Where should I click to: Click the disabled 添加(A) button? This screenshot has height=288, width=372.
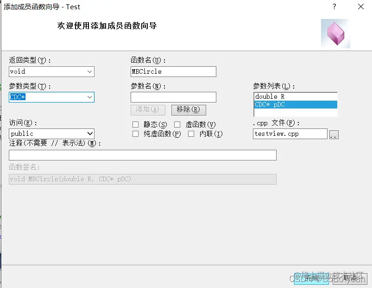(148, 109)
